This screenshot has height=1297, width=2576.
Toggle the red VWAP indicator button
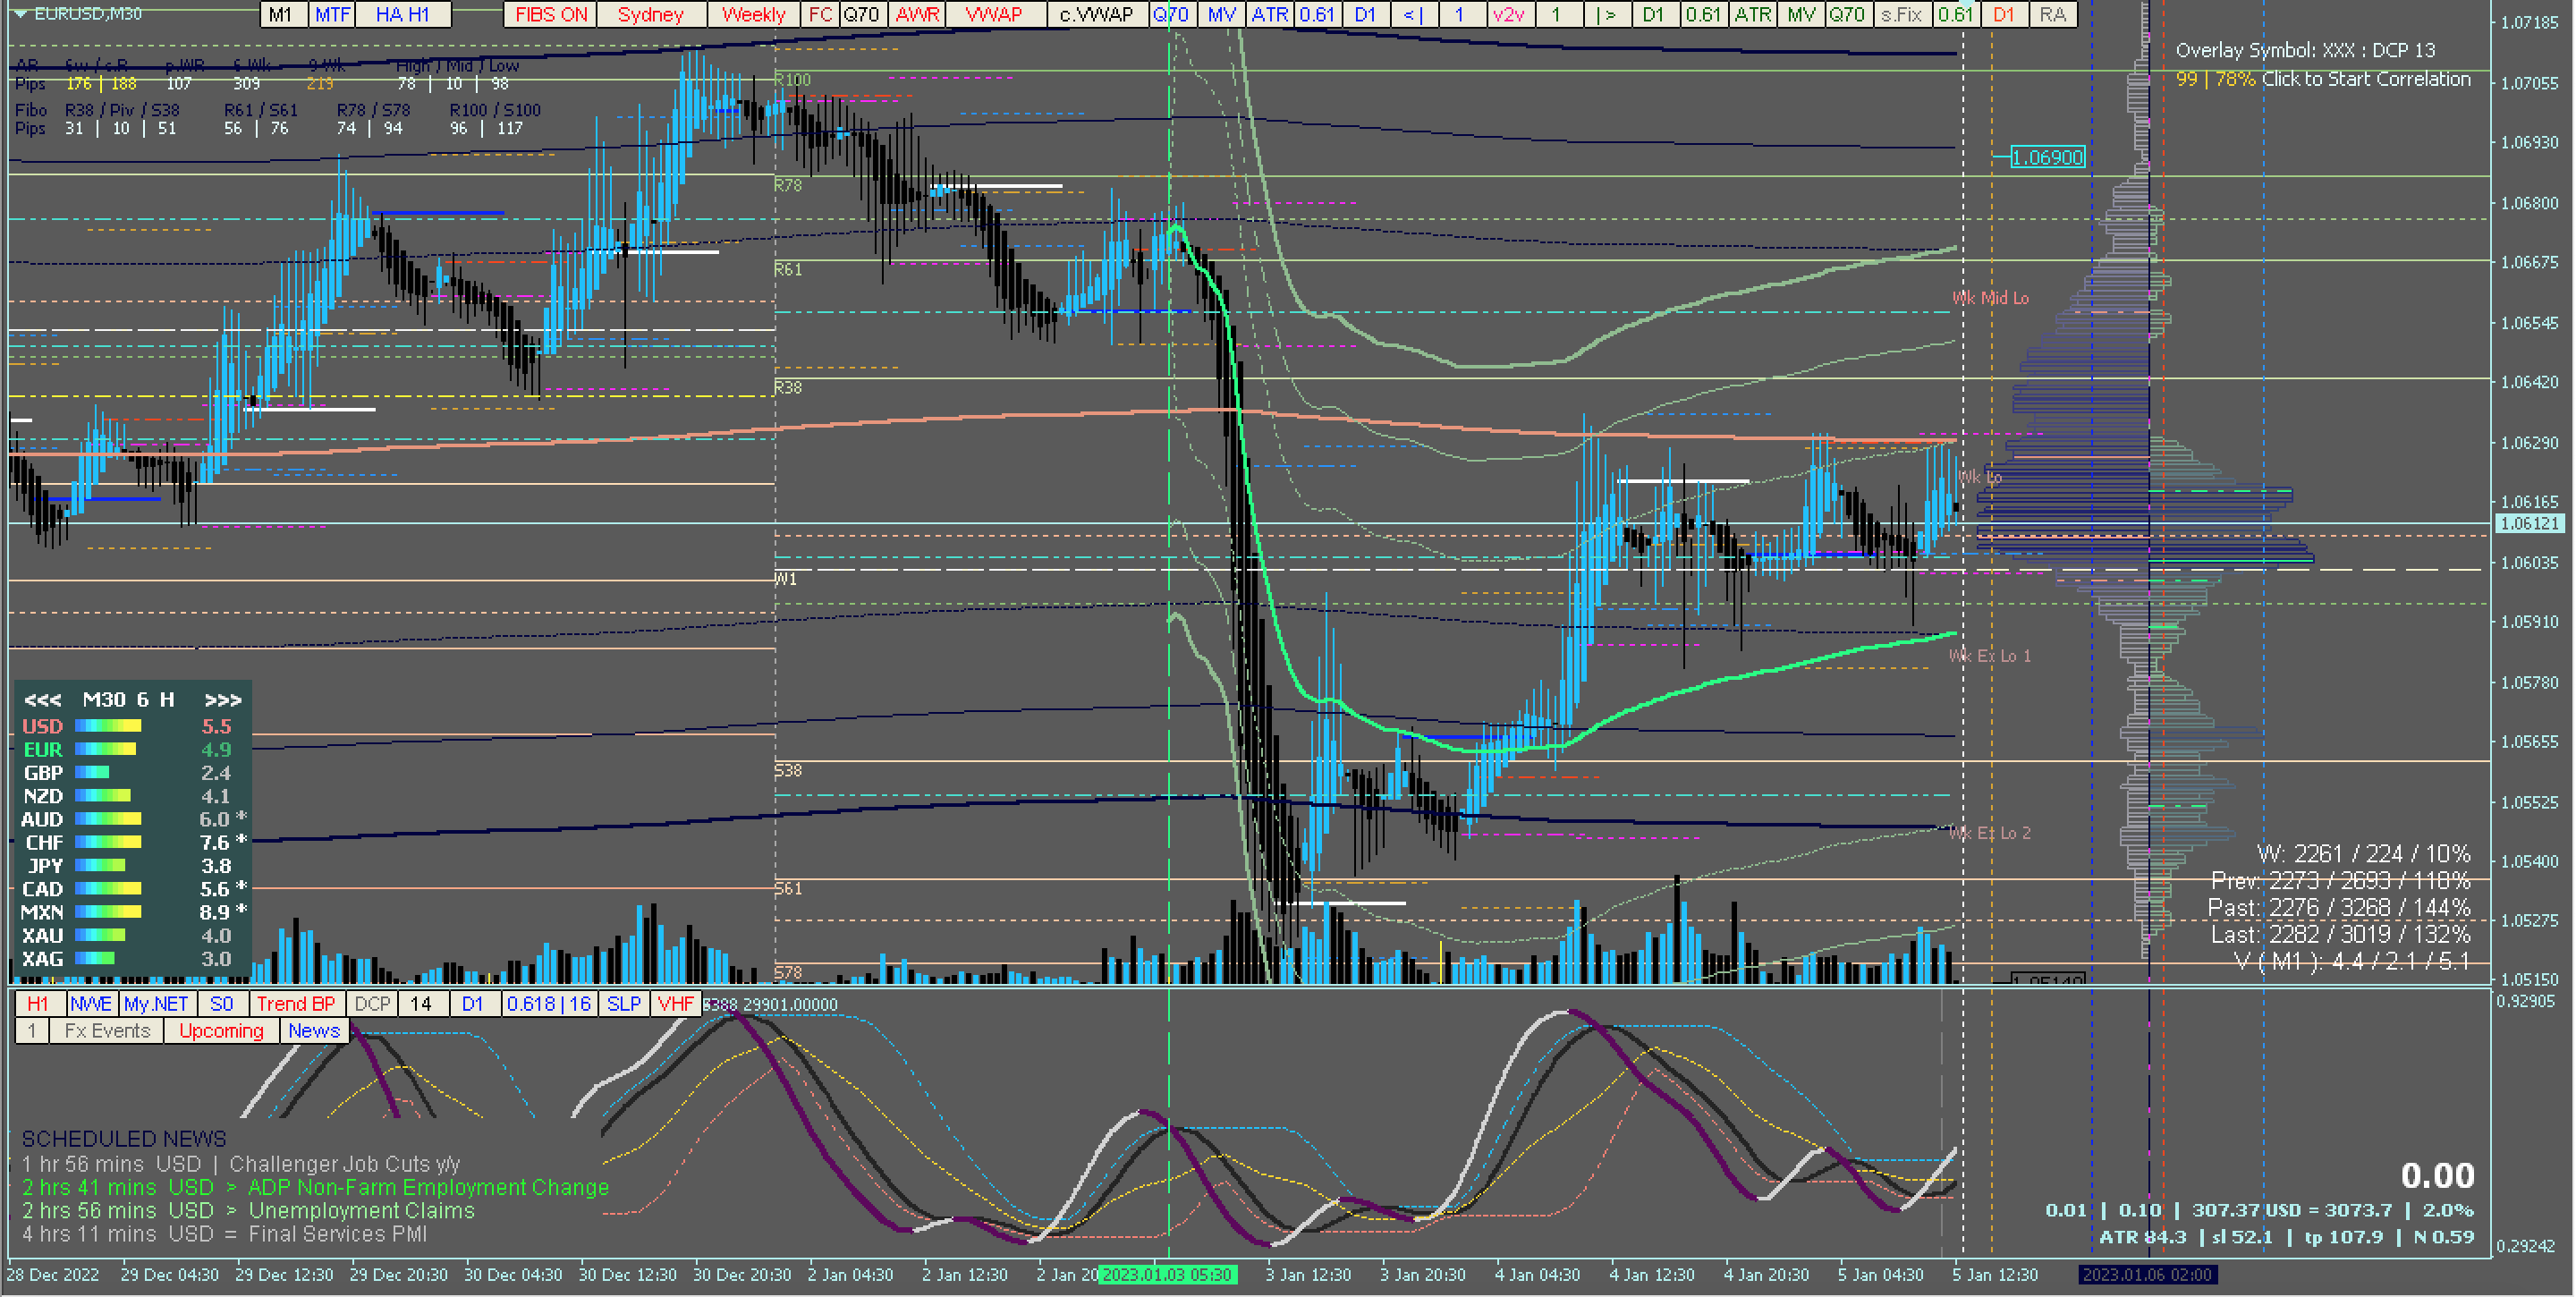(993, 14)
